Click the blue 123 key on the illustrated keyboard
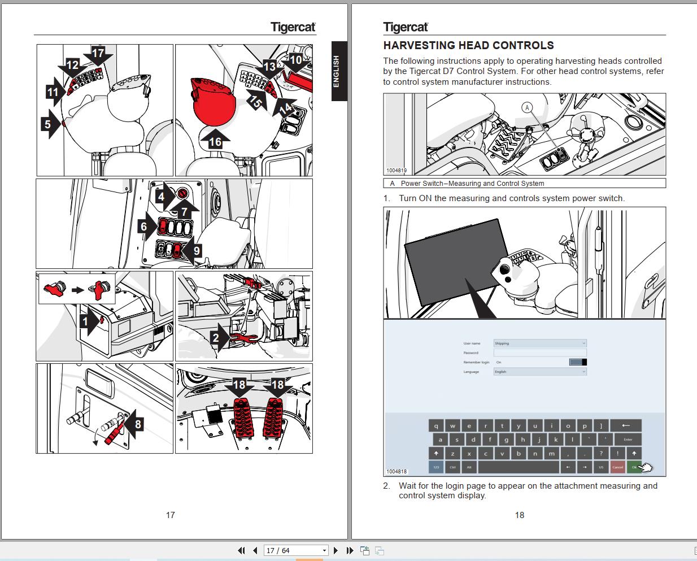 click(436, 467)
